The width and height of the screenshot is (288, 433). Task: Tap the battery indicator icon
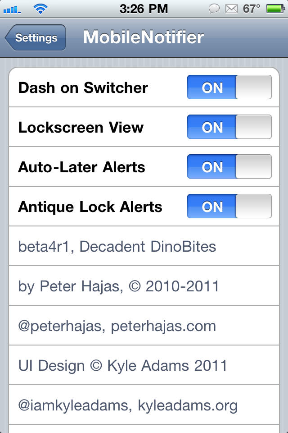pos(274,9)
